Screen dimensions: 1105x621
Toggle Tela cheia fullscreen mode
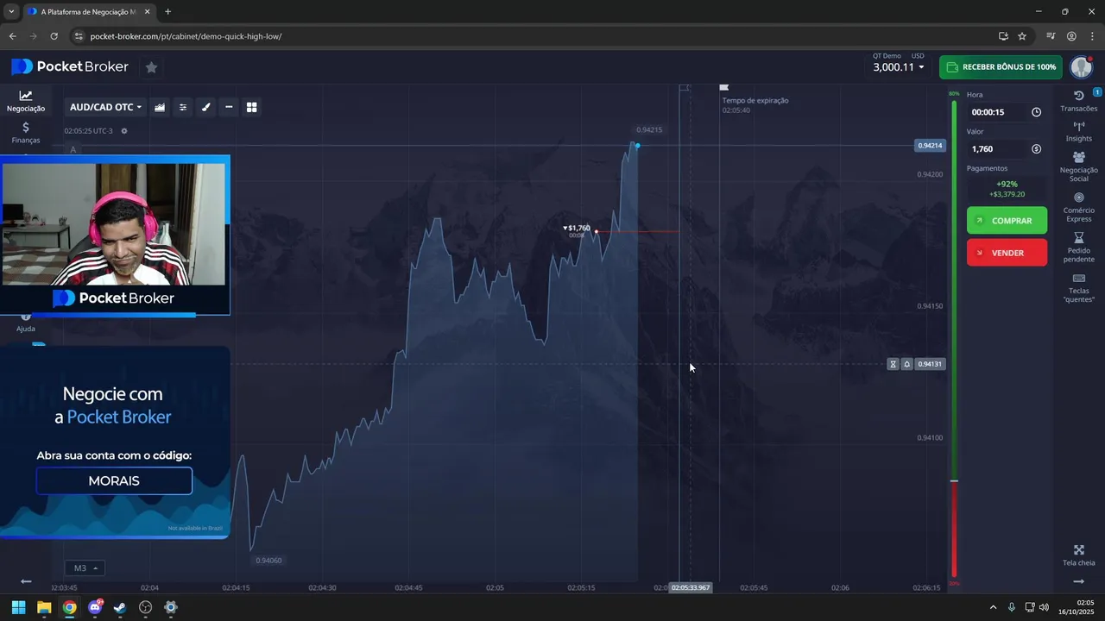[x=1079, y=555]
